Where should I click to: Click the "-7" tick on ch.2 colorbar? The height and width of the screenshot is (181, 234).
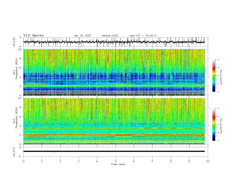[218, 141]
